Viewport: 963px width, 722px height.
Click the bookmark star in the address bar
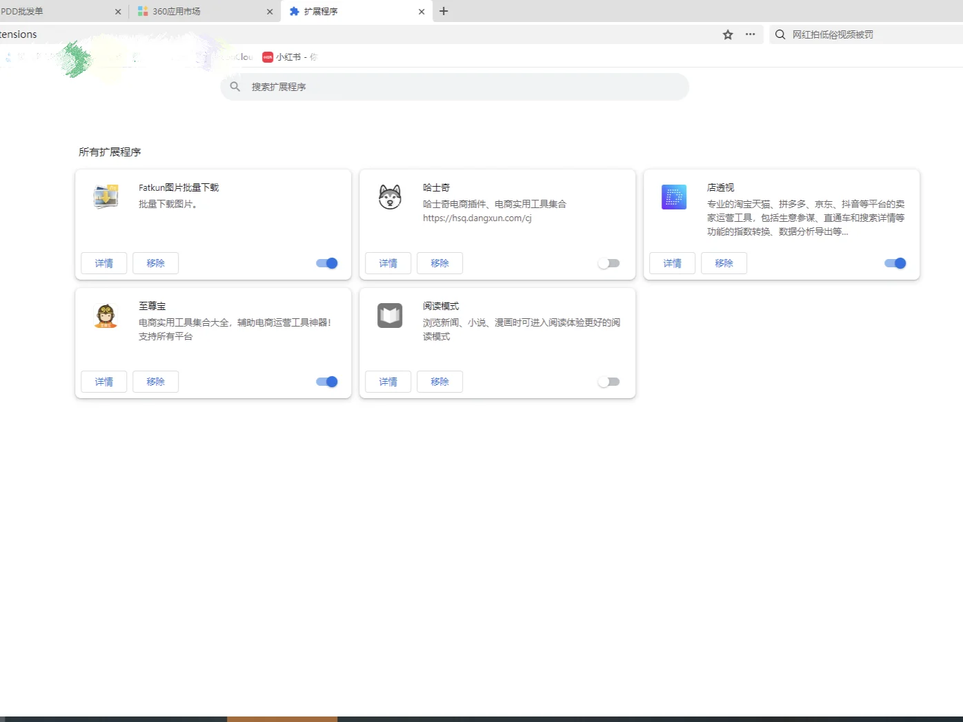[x=727, y=34]
